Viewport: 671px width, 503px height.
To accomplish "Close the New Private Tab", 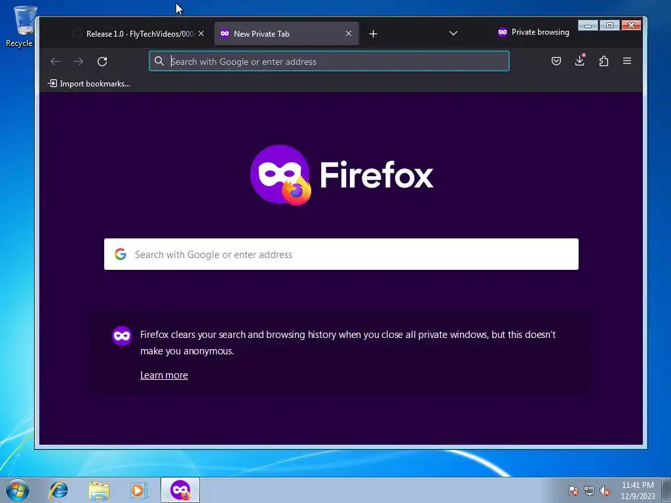I will tap(349, 33).
